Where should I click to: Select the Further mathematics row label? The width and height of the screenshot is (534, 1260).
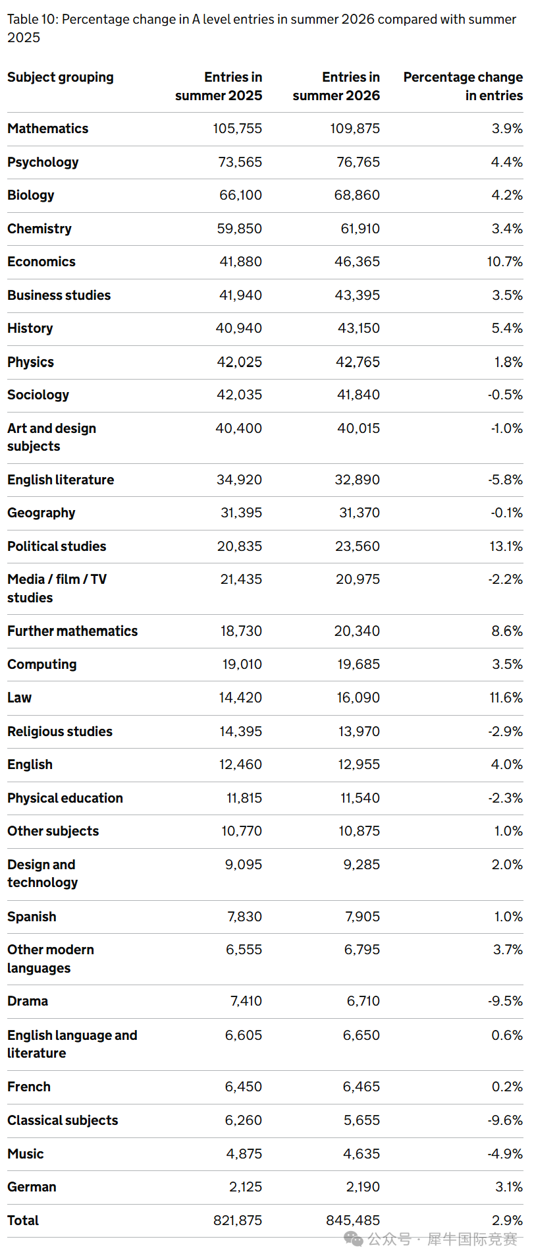[72, 631]
